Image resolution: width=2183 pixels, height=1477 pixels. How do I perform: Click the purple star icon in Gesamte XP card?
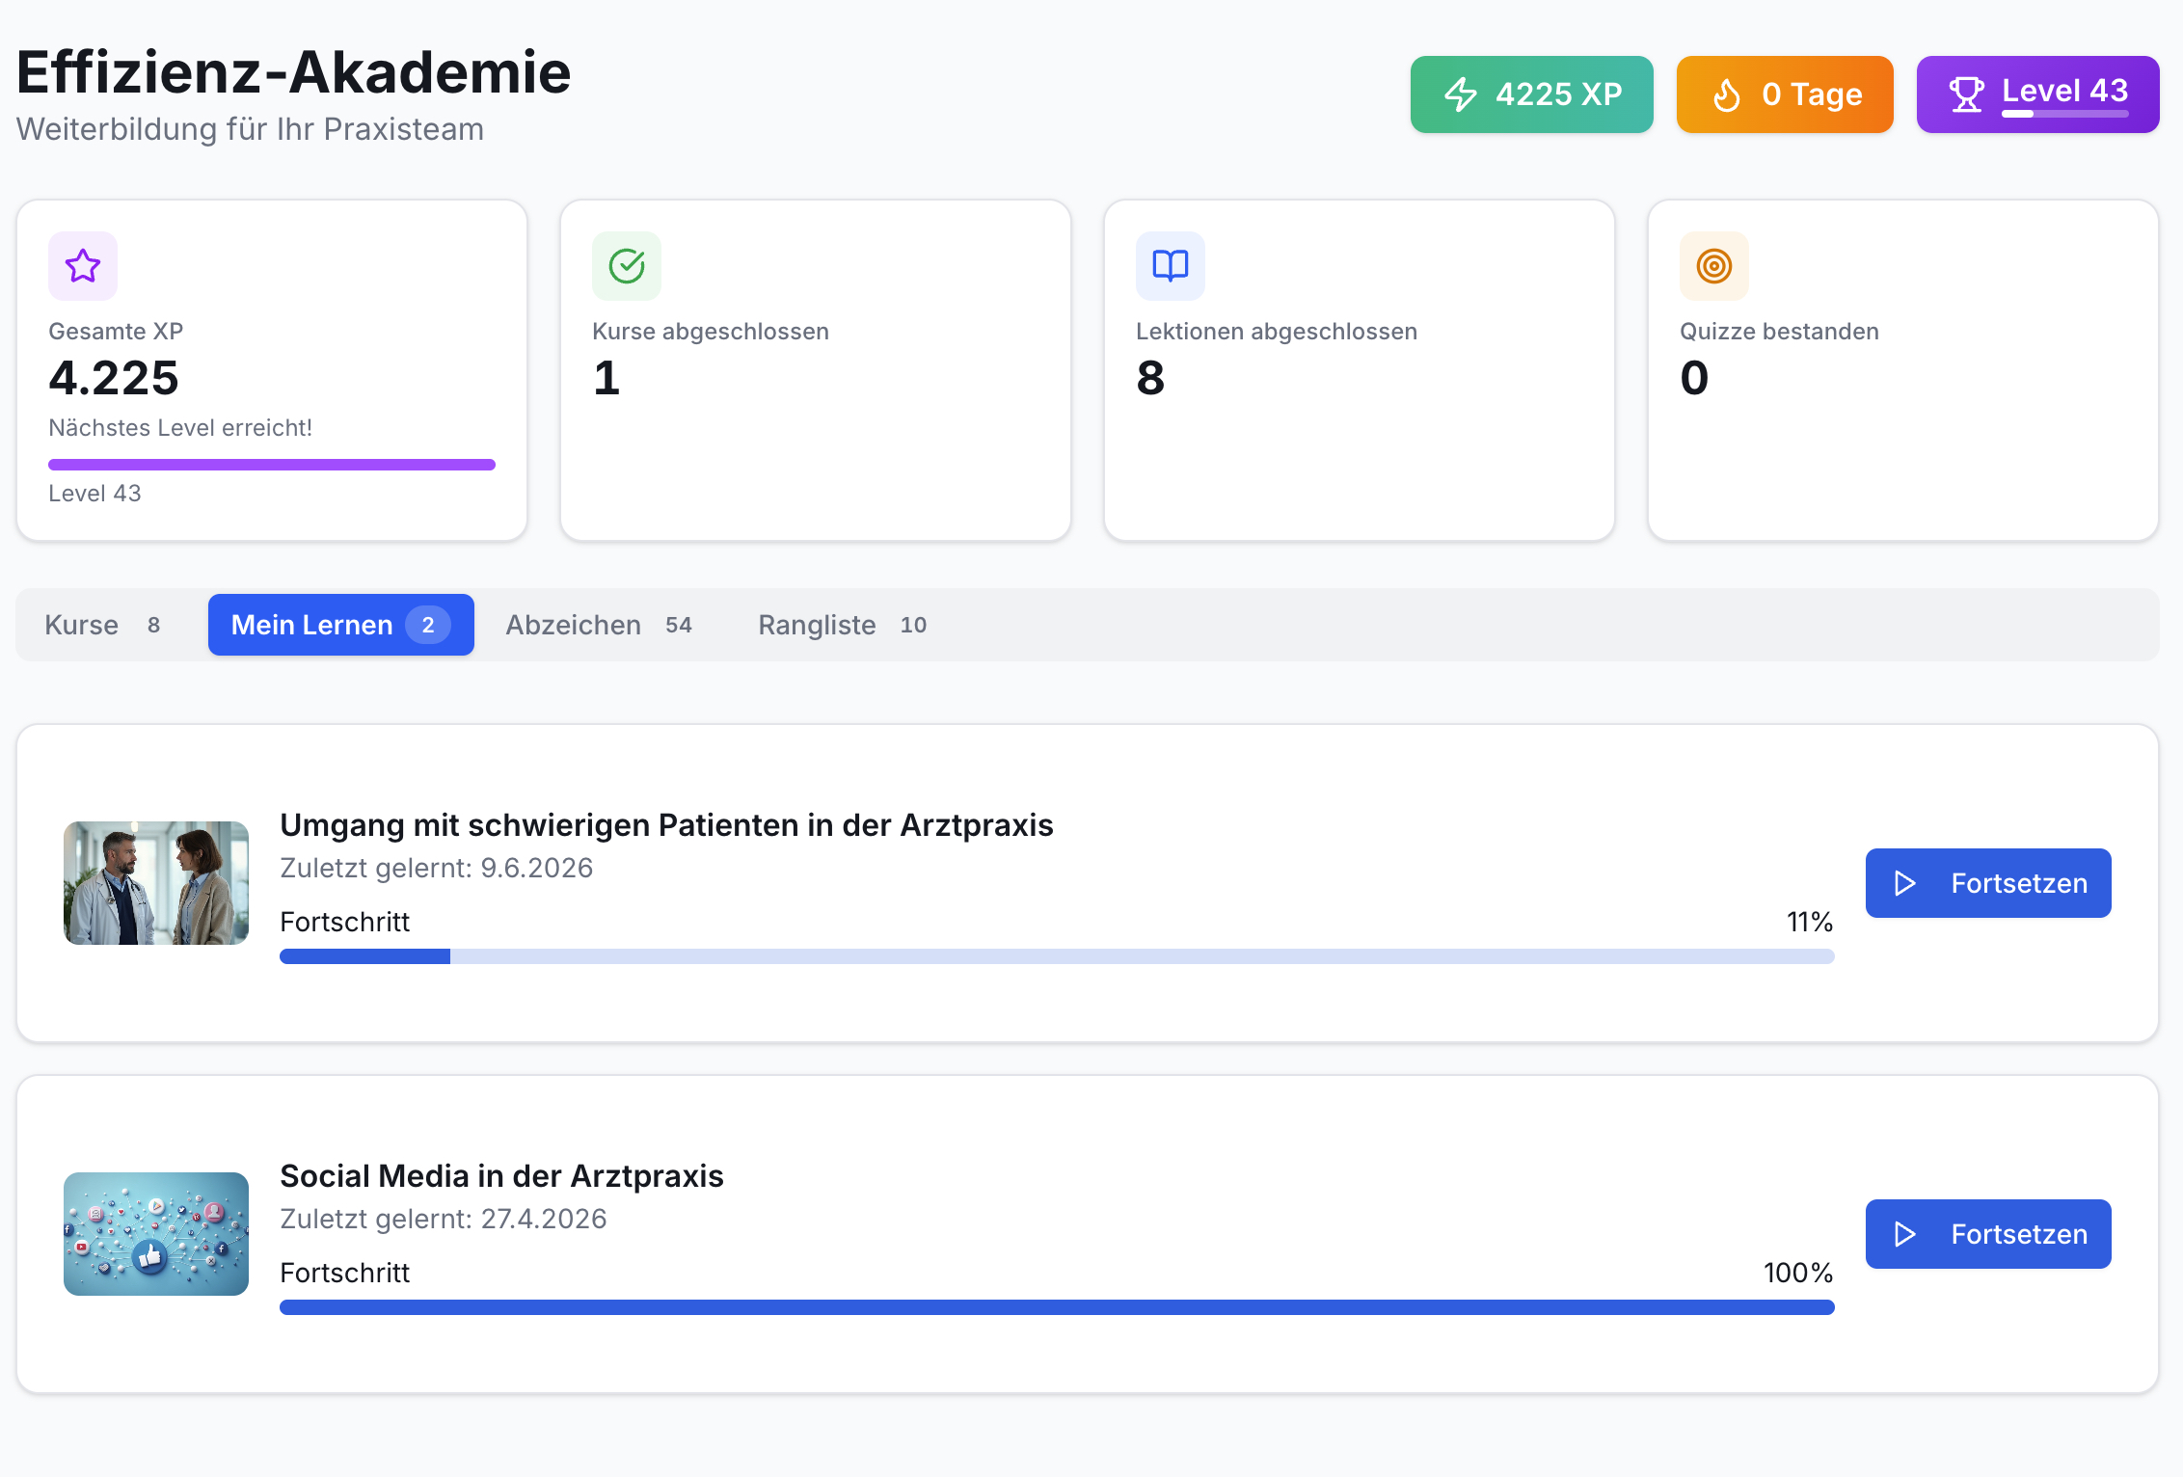83,266
